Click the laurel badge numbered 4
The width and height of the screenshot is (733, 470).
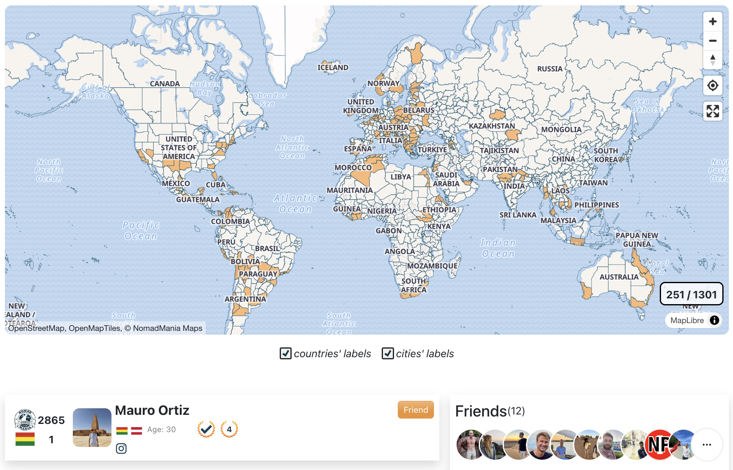tap(229, 429)
